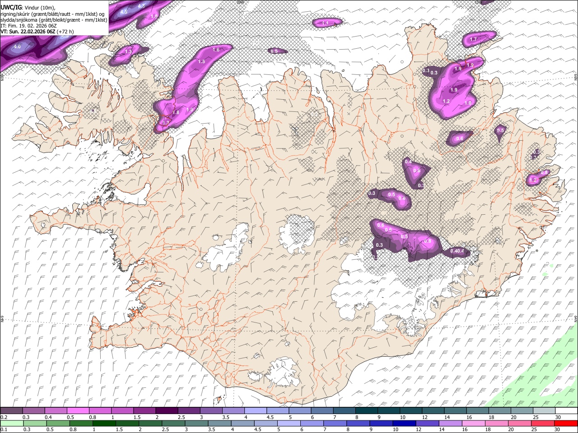Screen dimensions: 578x433
Task: Click the '4.6' precipitation label near top-left
Action: click(x=18, y=46)
